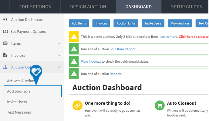209x121 pixels.
Task: Open the Sold Item Report link
Action: coord(122,49)
